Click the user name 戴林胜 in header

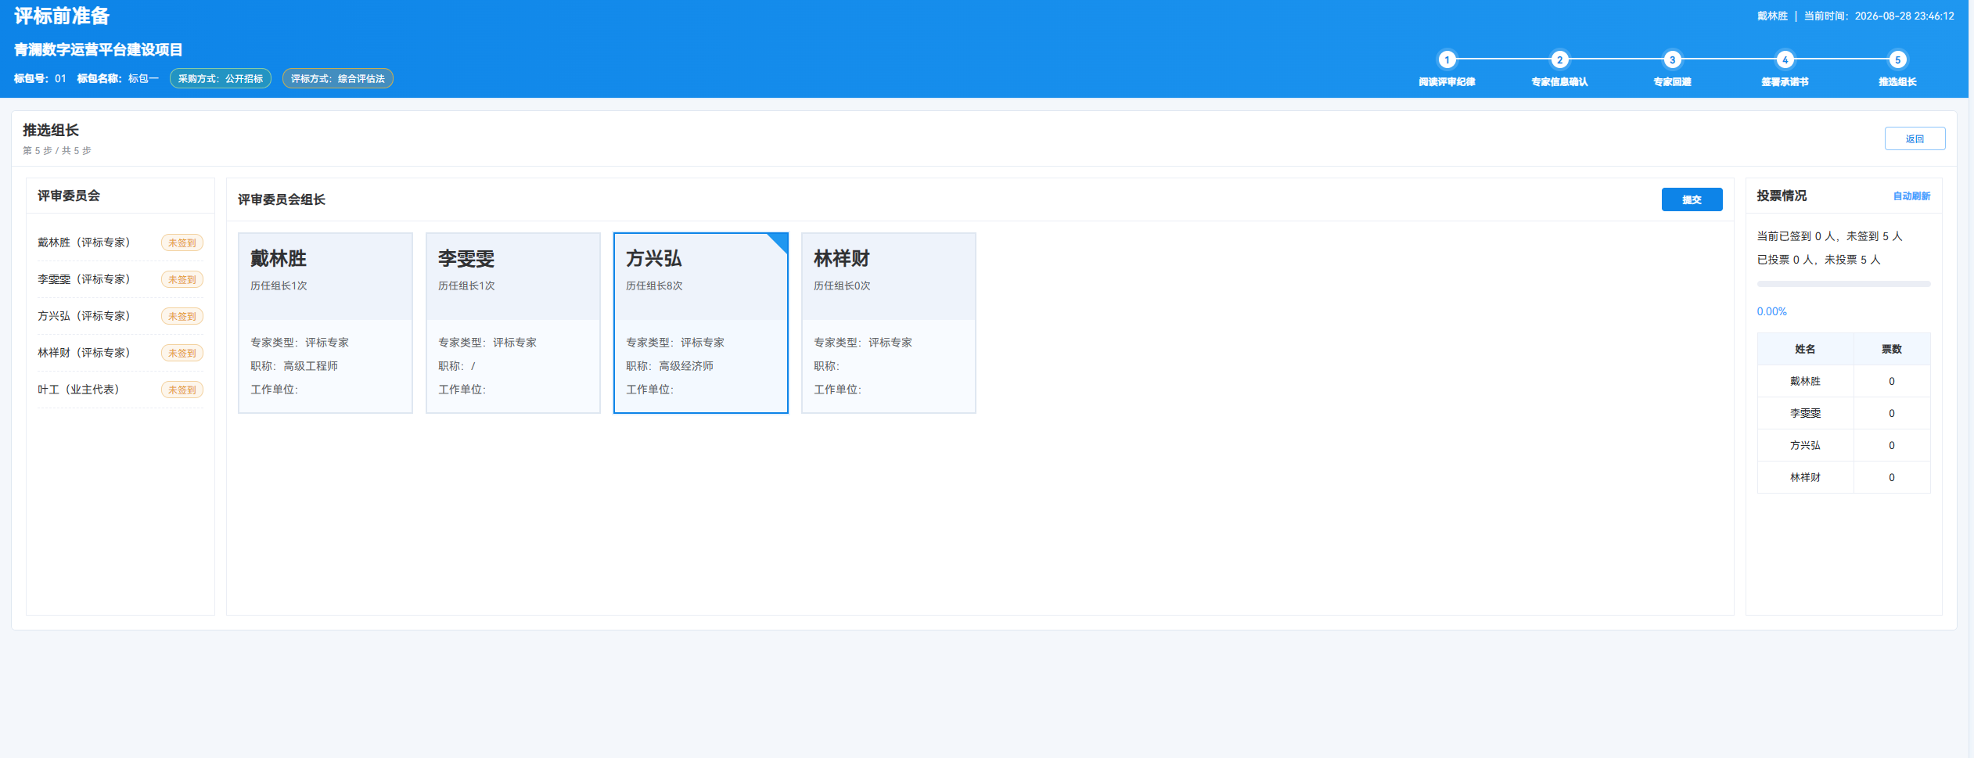[x=1772, y=16]
